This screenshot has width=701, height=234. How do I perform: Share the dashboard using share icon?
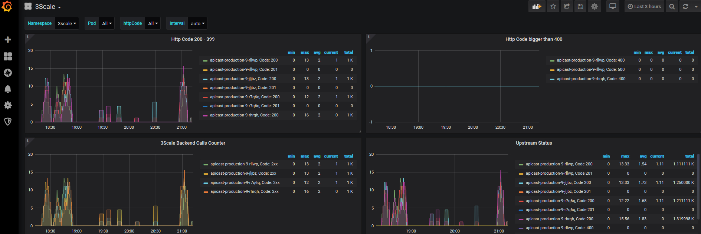pyautogui.click(x=567, y=6)
